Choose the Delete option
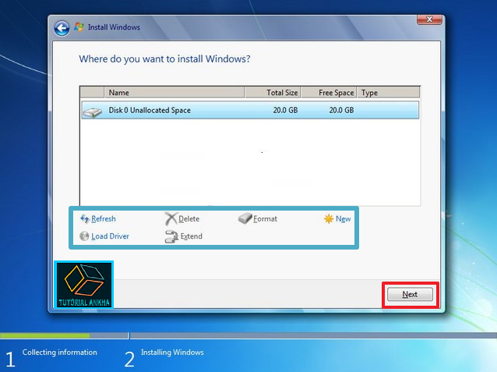The width and height of the screenshot is (497, 372). [189, 218]
